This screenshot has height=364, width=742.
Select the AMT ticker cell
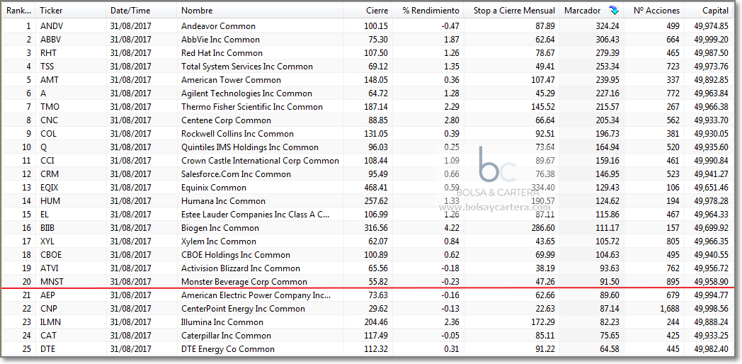click(x=48, y=80)
